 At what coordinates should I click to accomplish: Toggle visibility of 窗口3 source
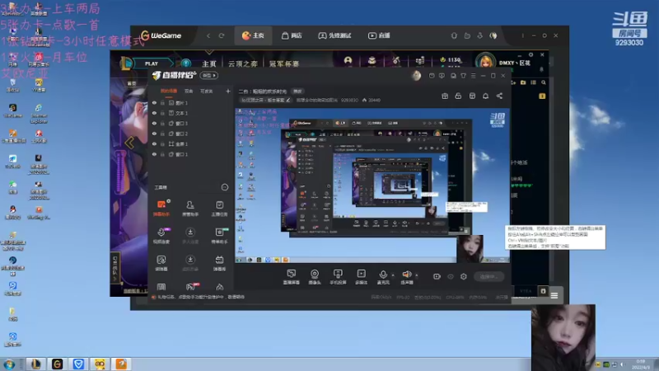[154, 123]
